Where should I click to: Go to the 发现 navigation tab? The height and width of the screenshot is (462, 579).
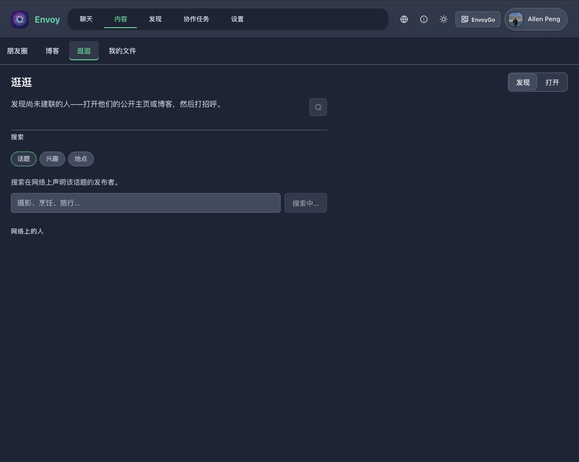pyautogui.click(x=156, y=19)
